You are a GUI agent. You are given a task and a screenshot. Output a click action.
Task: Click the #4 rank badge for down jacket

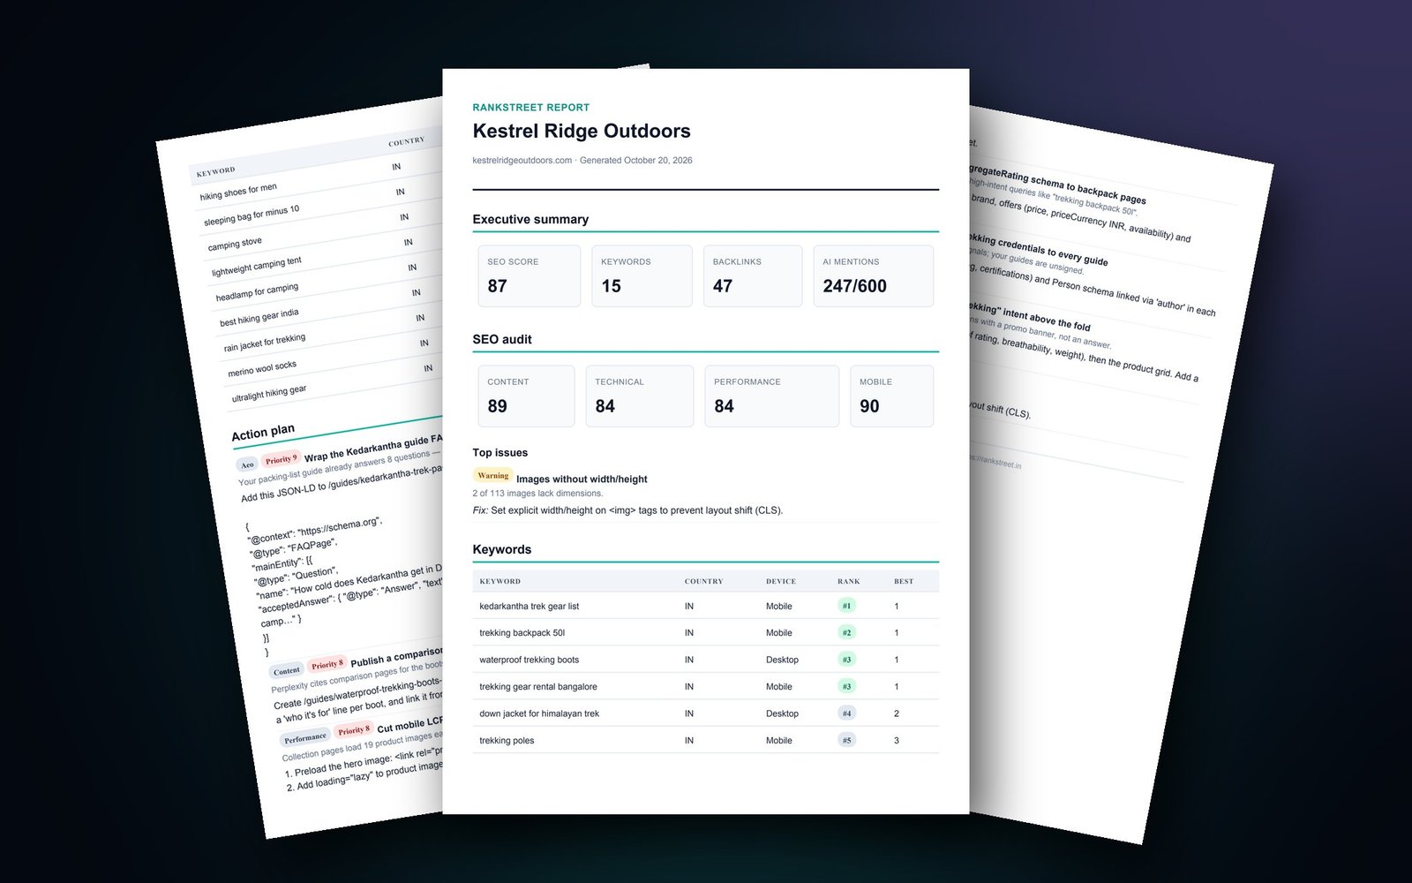(847, 713)
